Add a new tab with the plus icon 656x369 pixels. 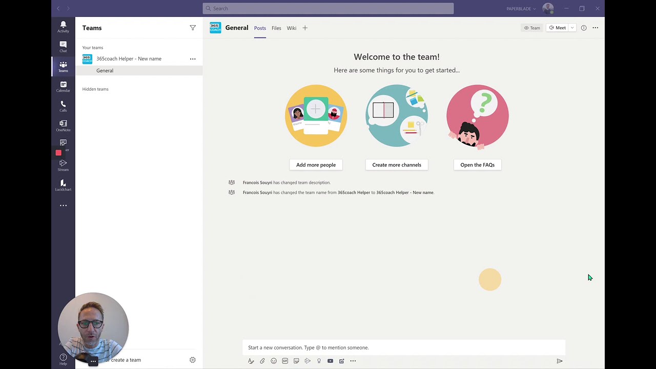click(305, 28)
